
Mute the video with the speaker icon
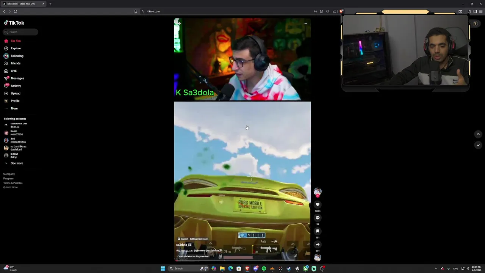click(x=179, y=23)
